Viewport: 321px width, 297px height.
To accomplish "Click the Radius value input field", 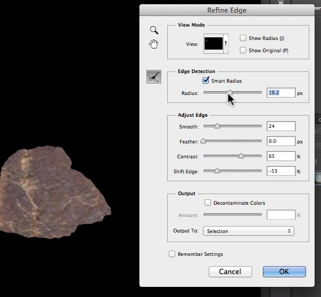I will (x=281, y=93).
